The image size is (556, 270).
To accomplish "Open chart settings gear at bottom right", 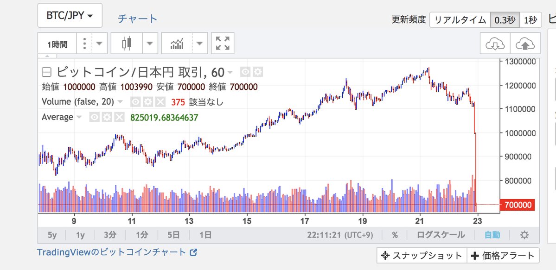I will pos(524,234).
